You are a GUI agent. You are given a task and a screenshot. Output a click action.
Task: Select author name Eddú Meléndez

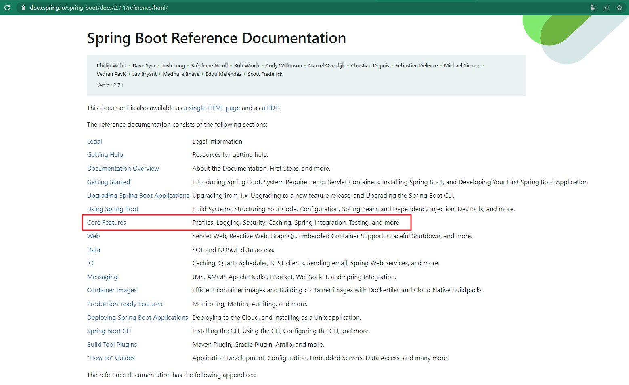pyautogui.click(x=224, y=74)
